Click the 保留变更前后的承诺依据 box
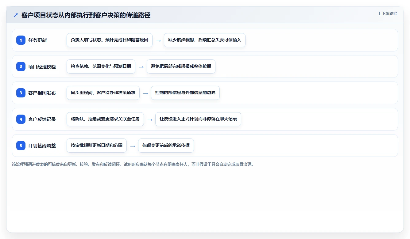This screenshot has width=410, height=239. point(166,146)
